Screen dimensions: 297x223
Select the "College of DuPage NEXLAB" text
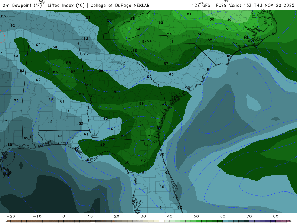pyautogui.click(x=120, y=6)
